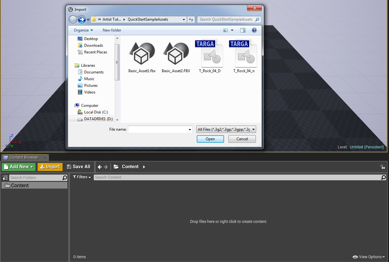
Task: Click the Content path breadcrumb
Action: 130,167
